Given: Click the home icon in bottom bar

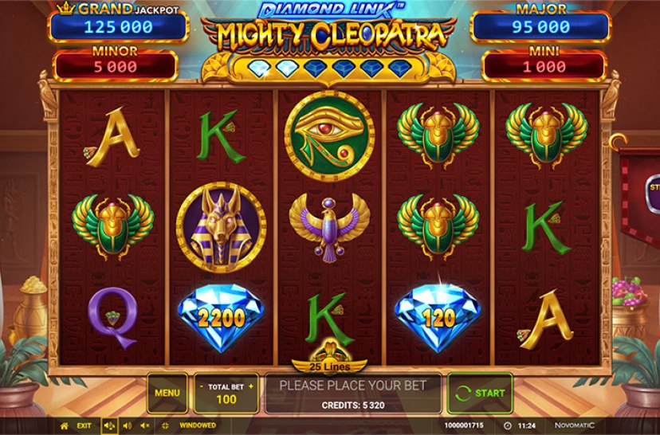Looking at the screenshot, I should pyautogui.click(x=65, y=425).
